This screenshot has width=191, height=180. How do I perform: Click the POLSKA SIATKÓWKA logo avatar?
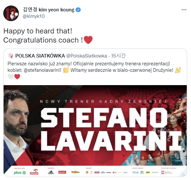[10, 56]
